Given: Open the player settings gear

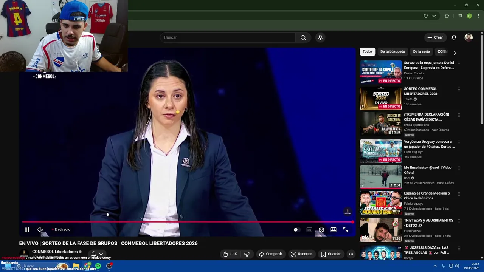Looking at the screenshot, I should (x=321, y=229).
